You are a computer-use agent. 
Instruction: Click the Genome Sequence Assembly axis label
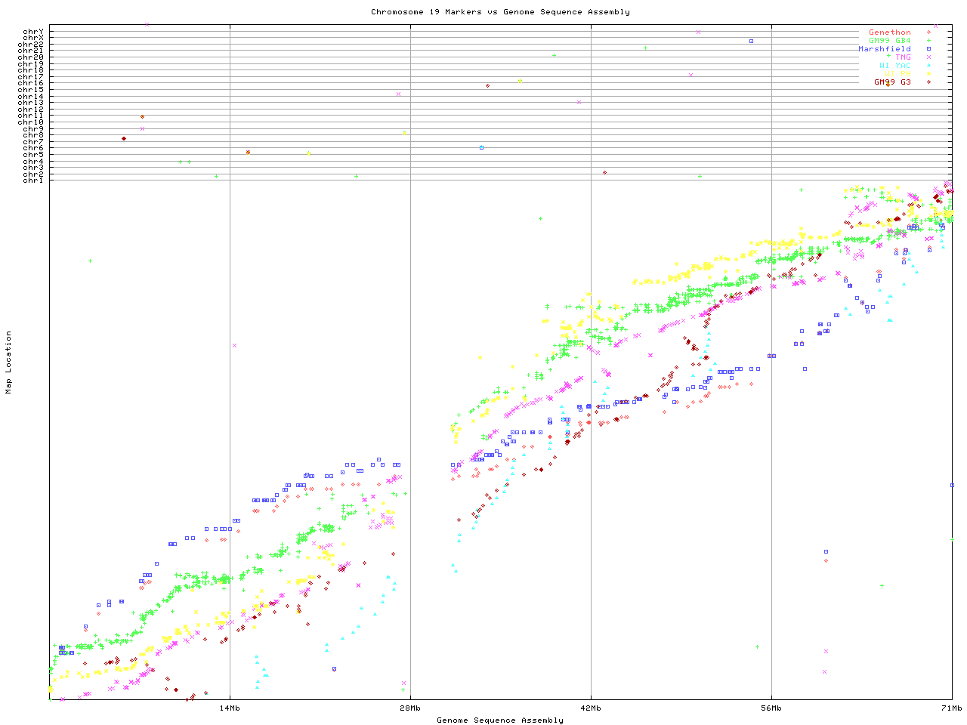(500, 720)
